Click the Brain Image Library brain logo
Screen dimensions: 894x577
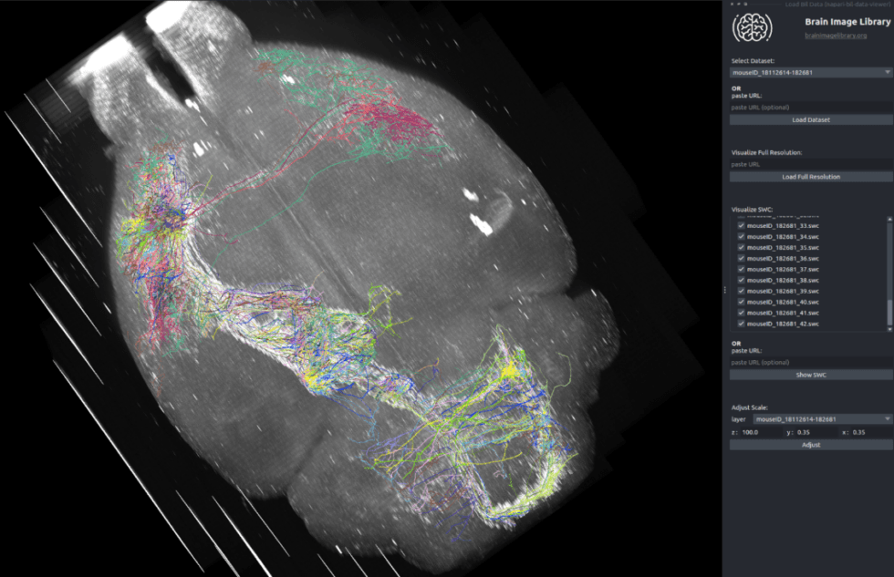(752, 27)
